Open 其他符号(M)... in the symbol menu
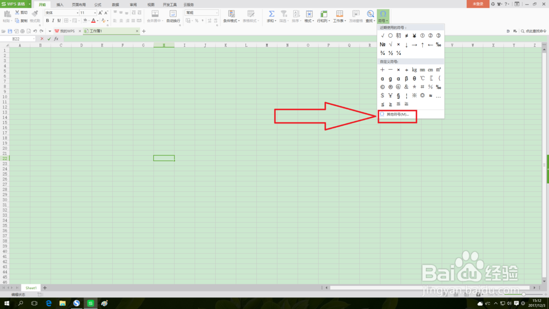This screenshot has width=549, height=309. tap(397, 114)
